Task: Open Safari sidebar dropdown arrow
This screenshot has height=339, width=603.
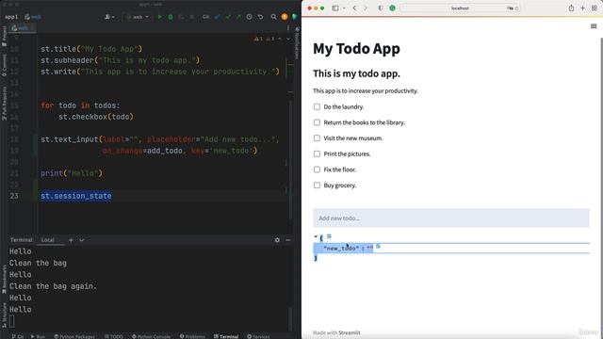Action: [344, 8]
